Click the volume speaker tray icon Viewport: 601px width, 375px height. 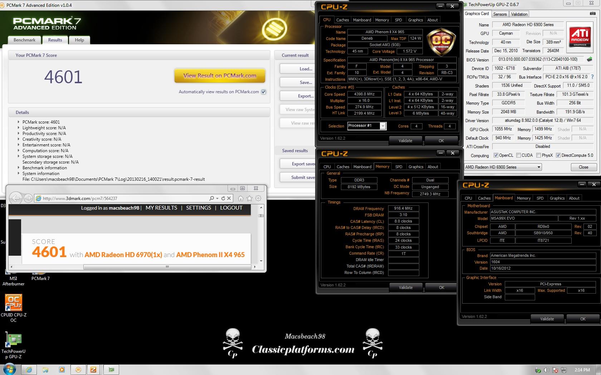547,370
